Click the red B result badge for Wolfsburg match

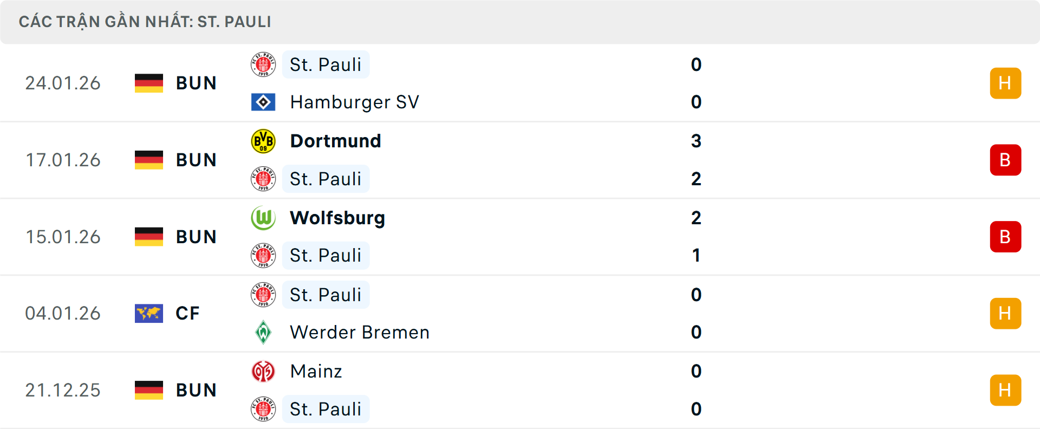1006,237
